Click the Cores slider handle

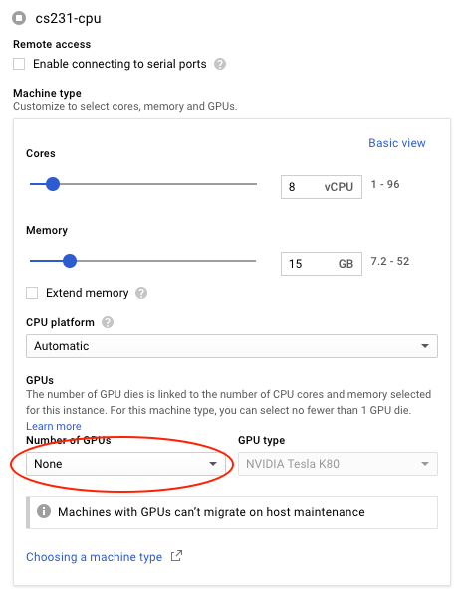tap(53, 184)
